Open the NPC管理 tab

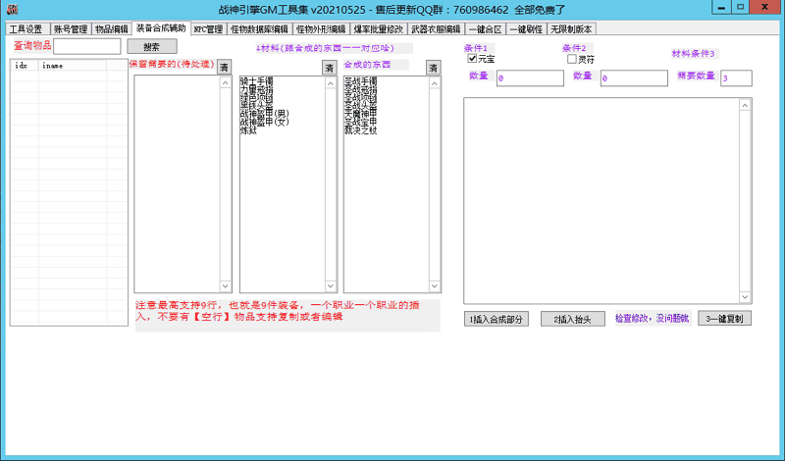(208, 29)
